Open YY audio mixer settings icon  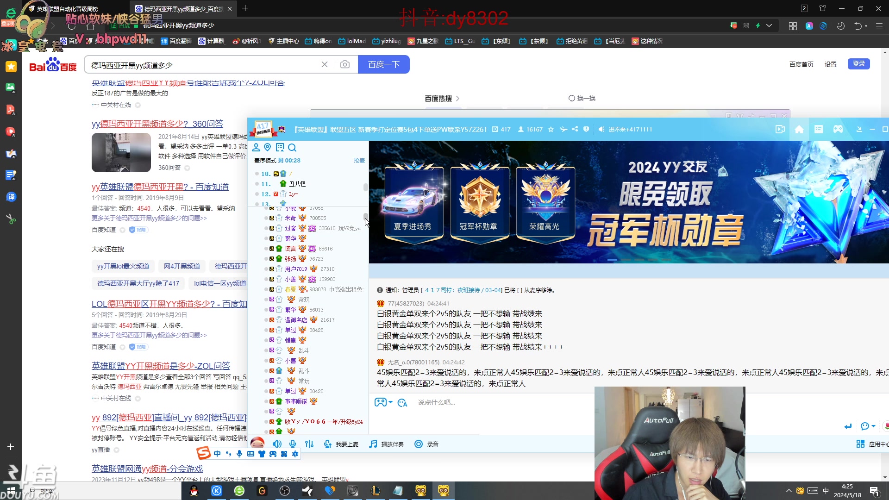[309, 444]
